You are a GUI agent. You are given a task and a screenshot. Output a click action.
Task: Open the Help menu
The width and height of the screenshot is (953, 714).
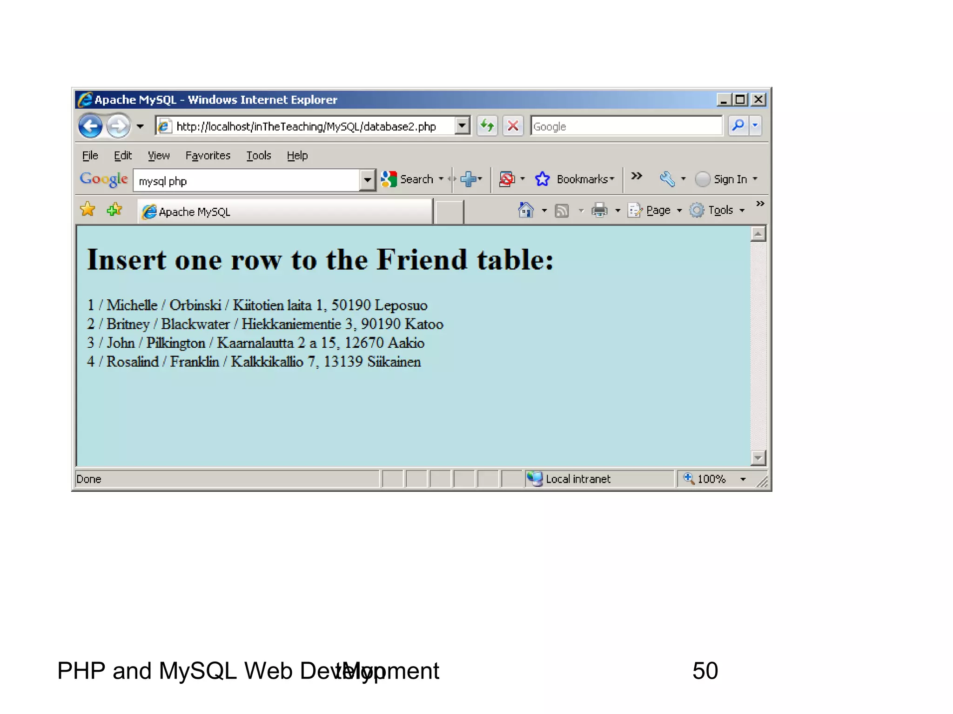[297, 156]
